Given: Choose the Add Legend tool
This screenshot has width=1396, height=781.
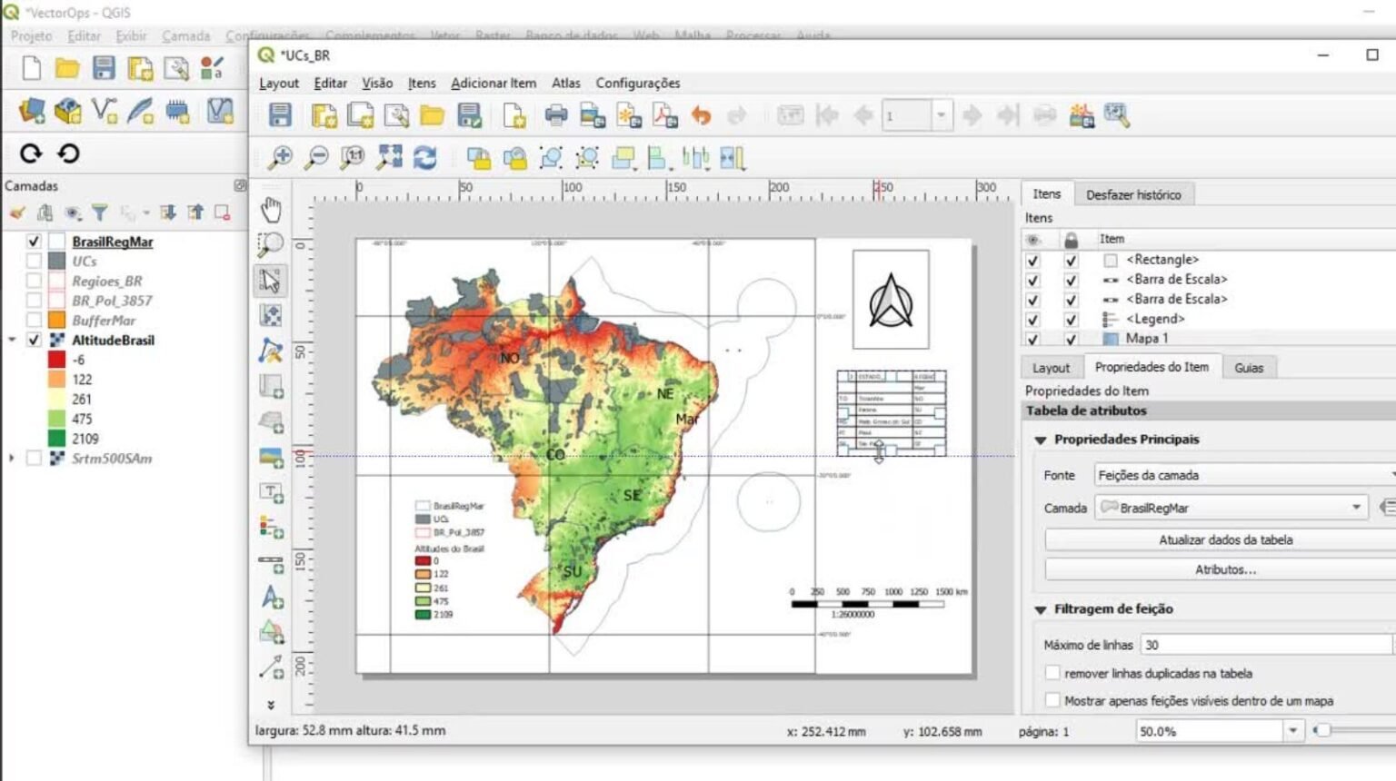Looking at the screenshot, I should 271,527.
